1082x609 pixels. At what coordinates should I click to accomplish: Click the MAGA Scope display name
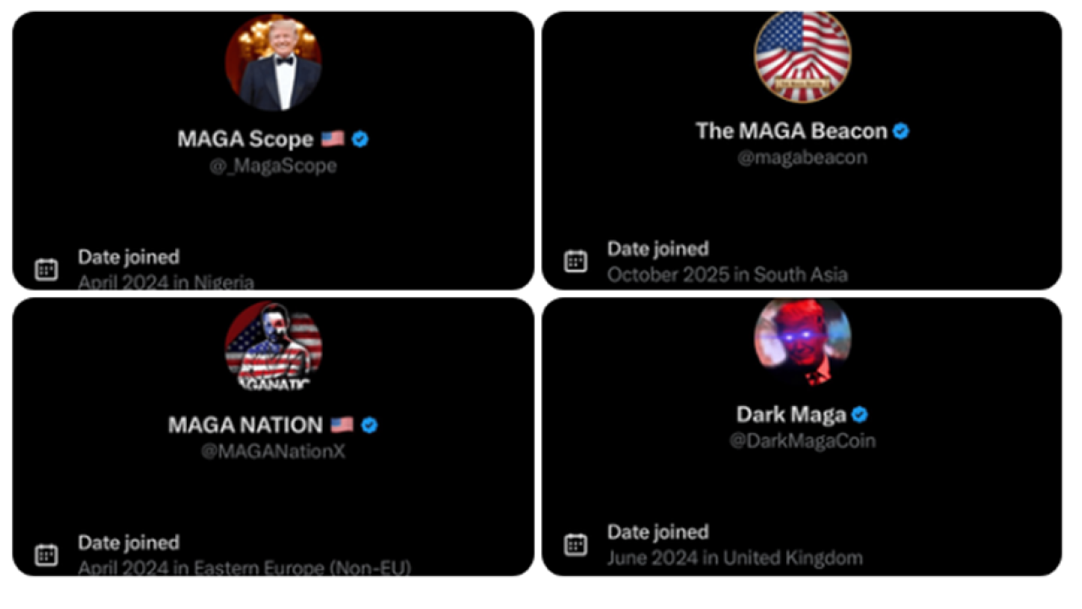[x=245, y=140]
